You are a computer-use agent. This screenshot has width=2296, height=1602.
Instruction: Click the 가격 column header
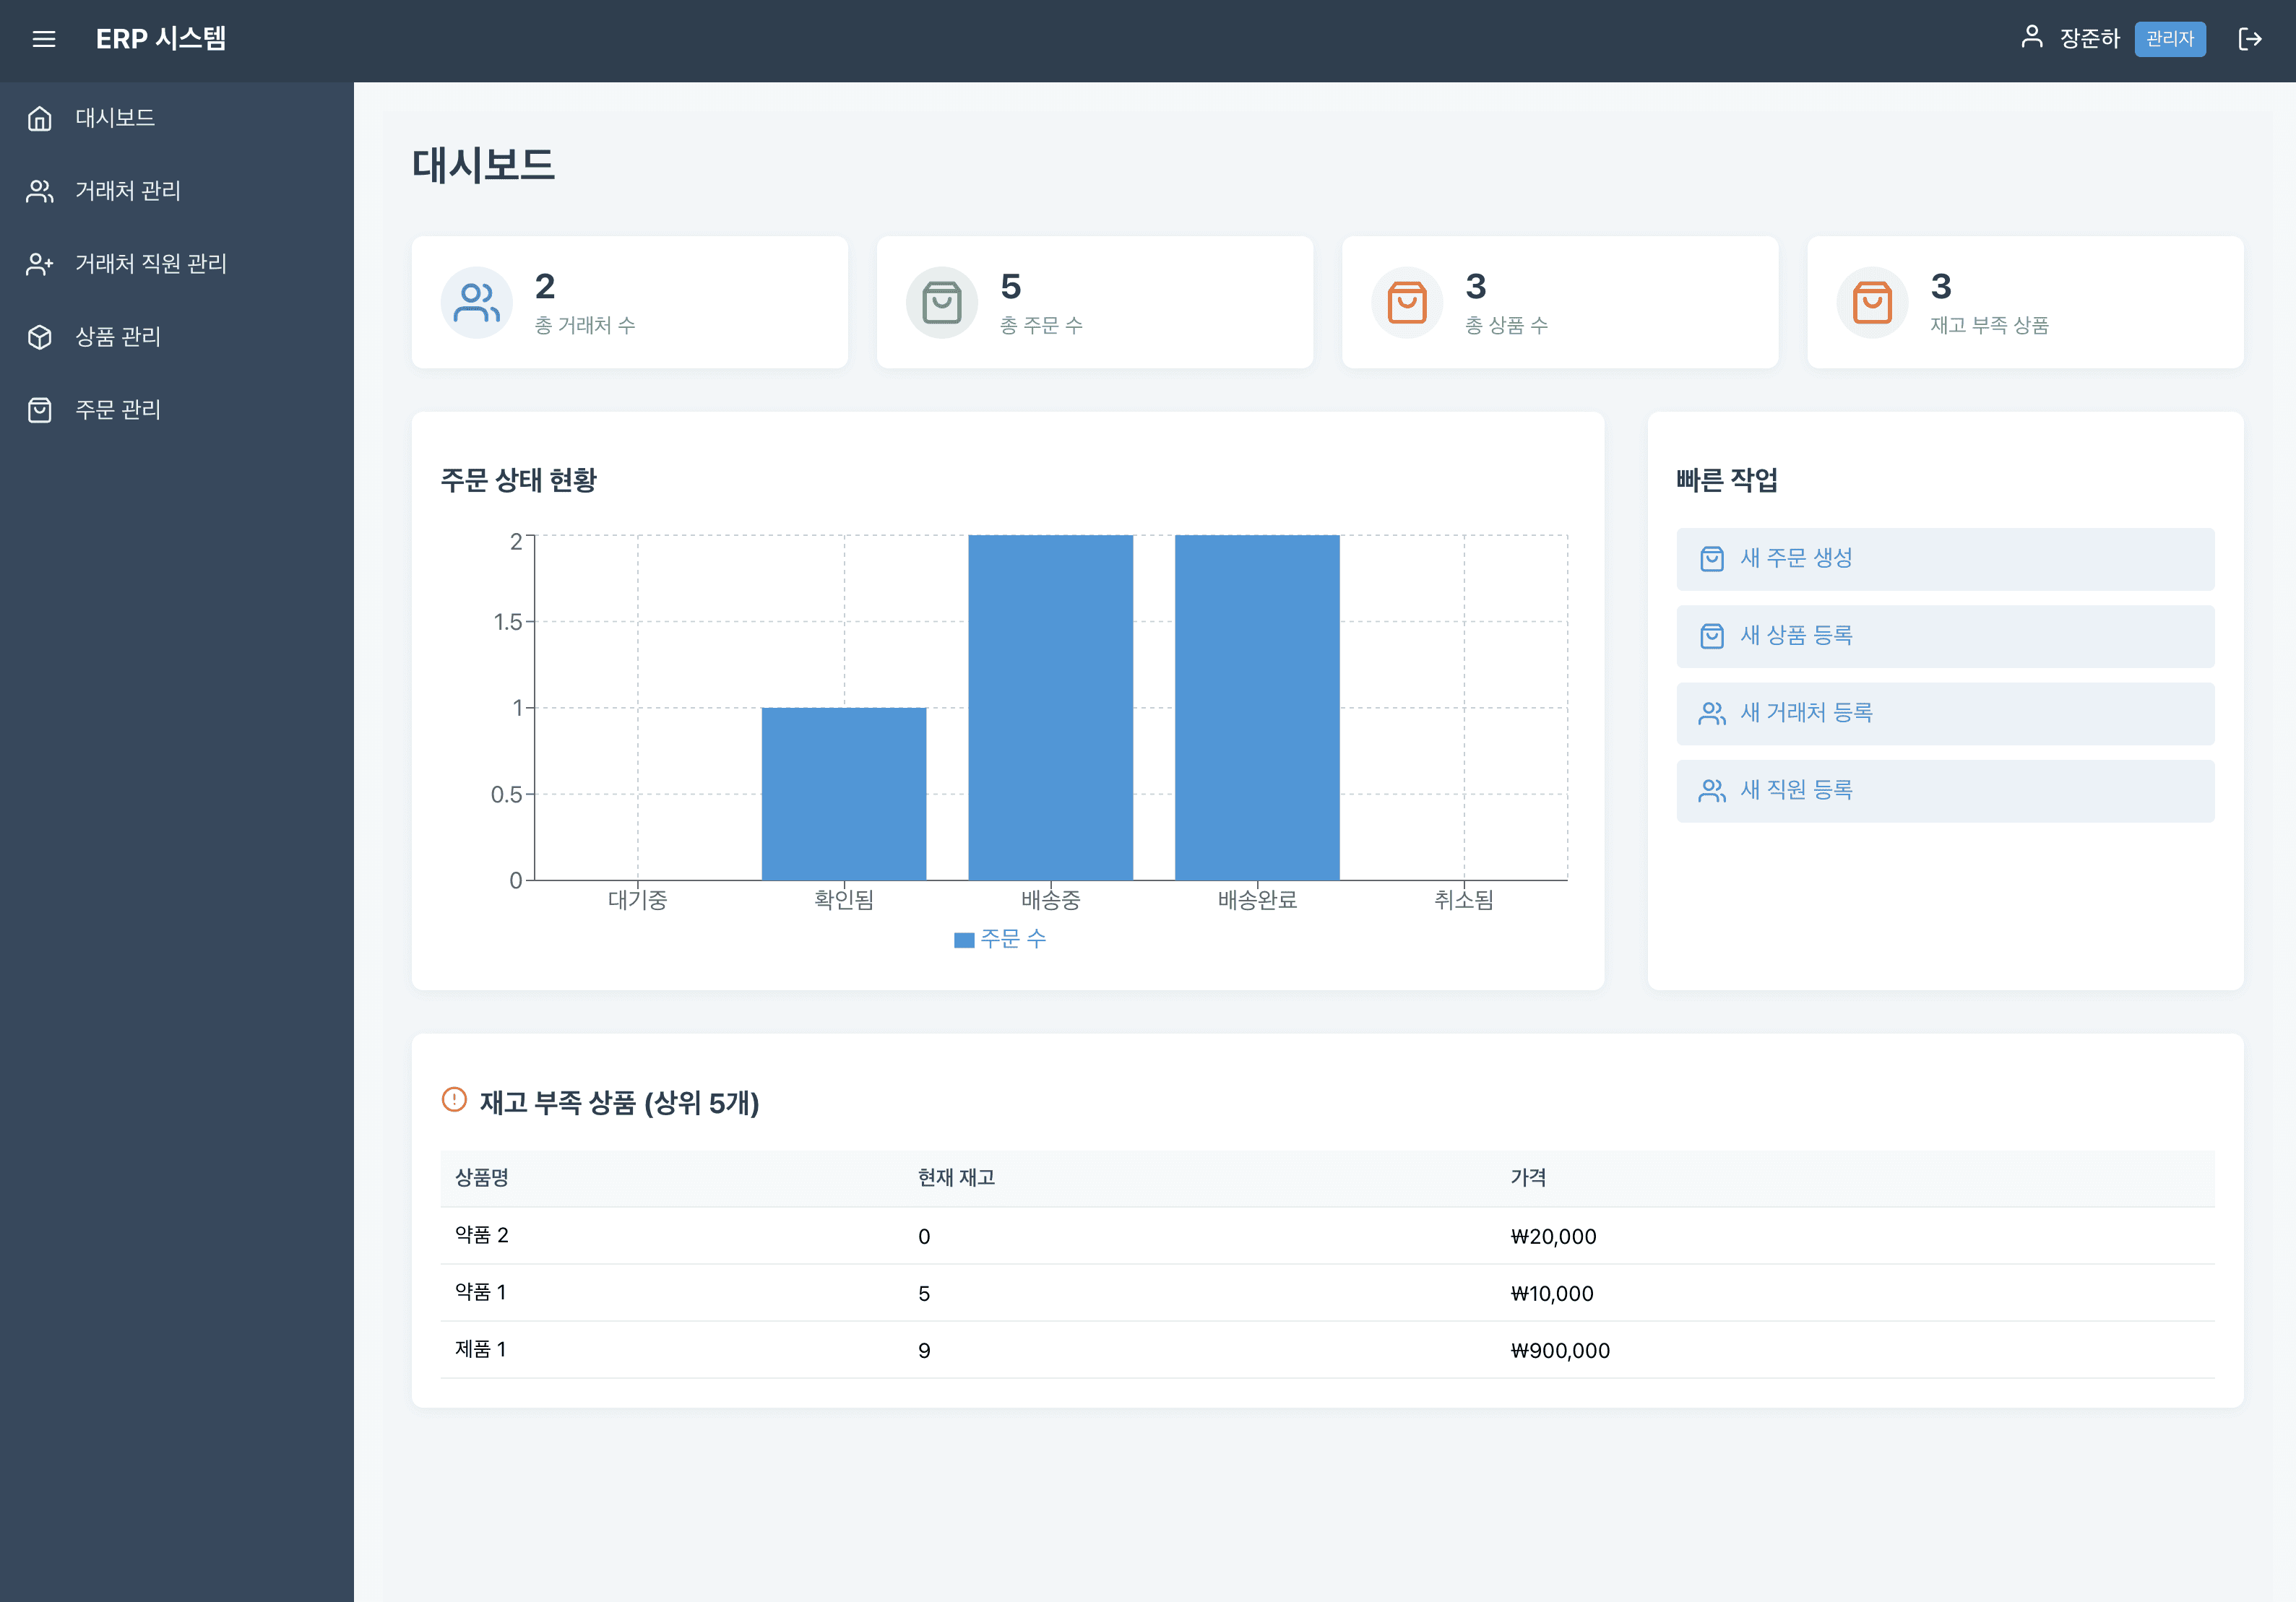pyautogui.click(x=1528, y=1178)
